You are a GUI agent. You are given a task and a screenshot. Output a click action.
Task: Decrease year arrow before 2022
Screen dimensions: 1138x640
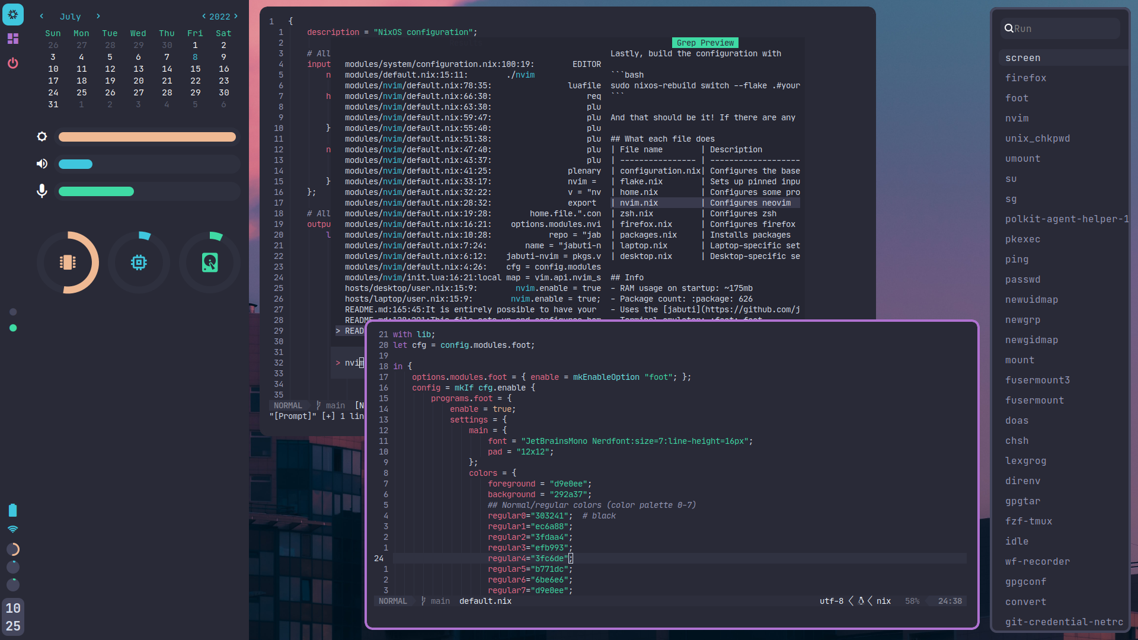[x=204, y=16]
